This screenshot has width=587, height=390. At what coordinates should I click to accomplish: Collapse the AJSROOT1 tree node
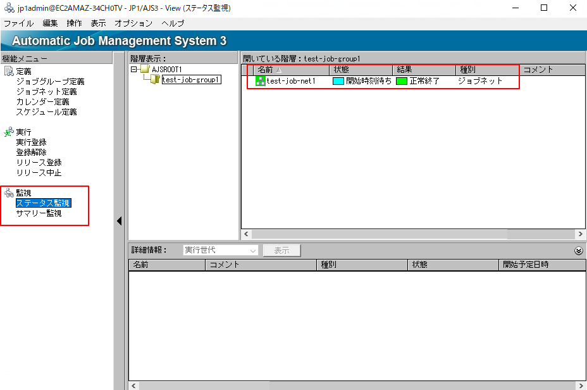click(x=133, y=69)
